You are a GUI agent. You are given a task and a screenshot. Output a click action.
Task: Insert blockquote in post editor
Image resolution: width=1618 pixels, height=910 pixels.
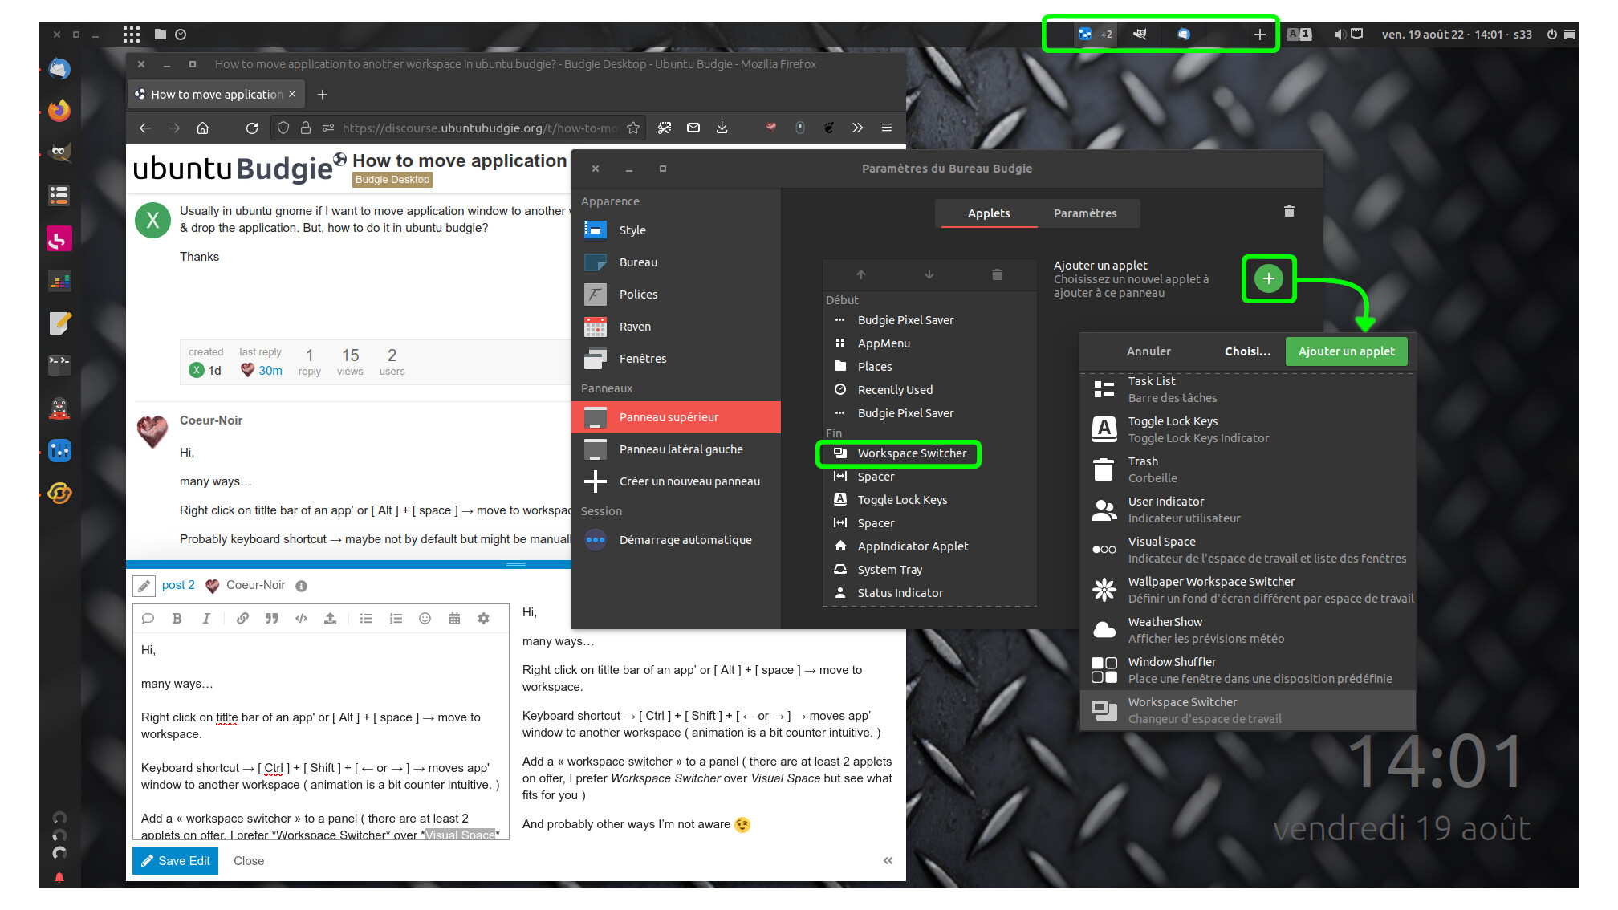(271, 618)
